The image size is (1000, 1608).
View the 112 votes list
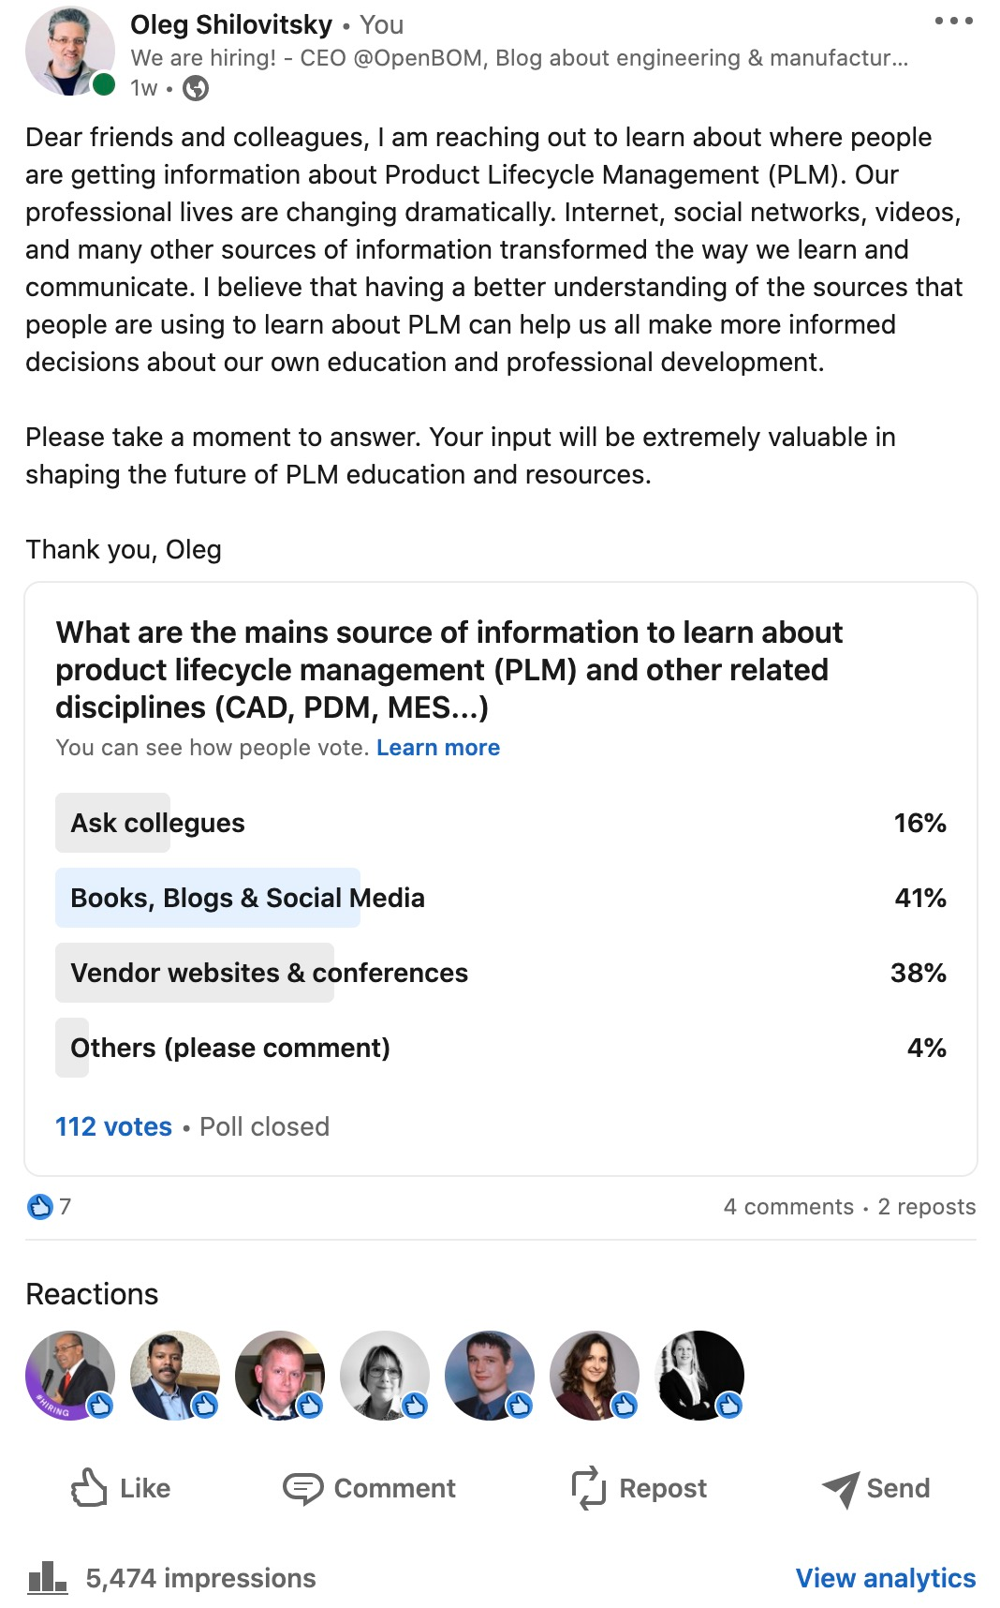tap(113, 1126)
